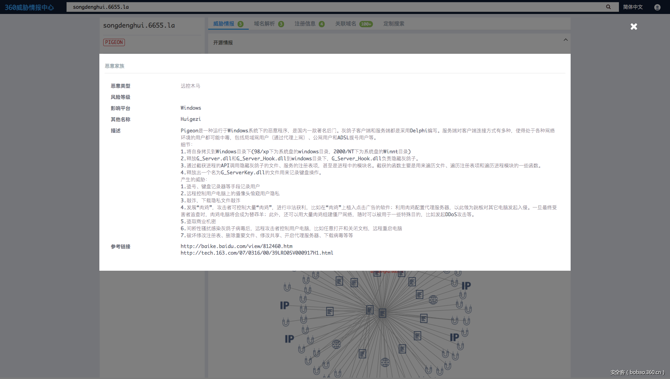Click the PIGEON malware tag
The width and height of the screenshot is (670, 379).
click(x=114, y=42)
